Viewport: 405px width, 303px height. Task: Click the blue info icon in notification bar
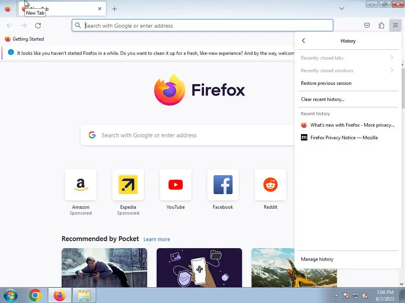coord(11,52)
